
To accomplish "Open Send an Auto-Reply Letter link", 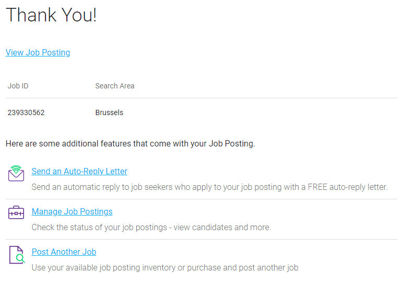I will coord(79,171).
